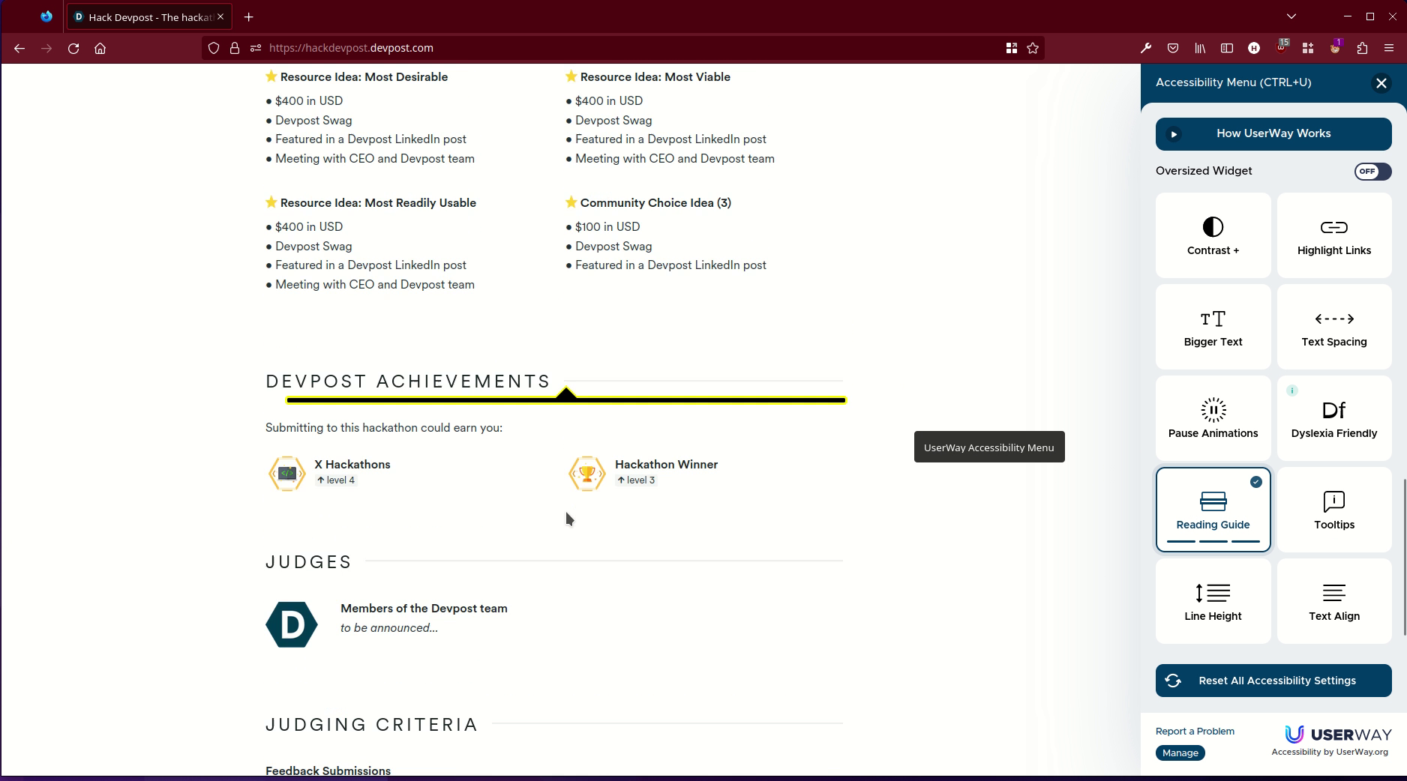Viewport: 1407px width, 781px height.
Task: Activate the Bigger Text tile
Action: pyautogui.click(x=1213, y=327)
